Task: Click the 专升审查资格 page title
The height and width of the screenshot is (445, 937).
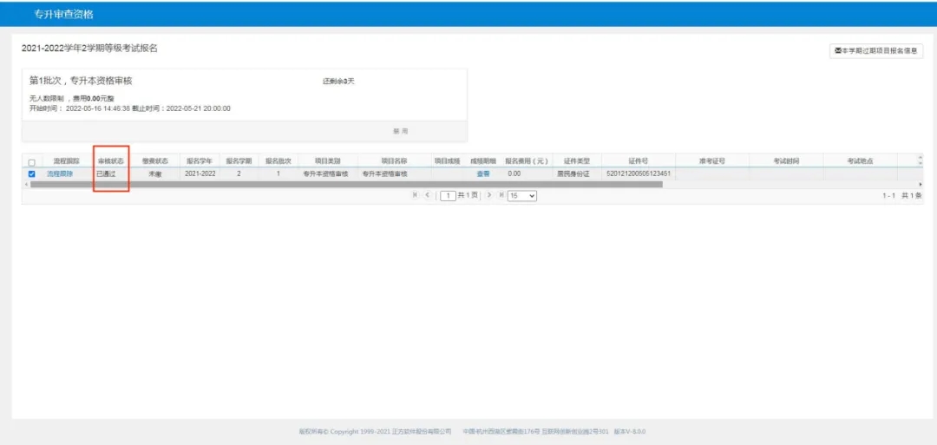Action: pos(64,15)
